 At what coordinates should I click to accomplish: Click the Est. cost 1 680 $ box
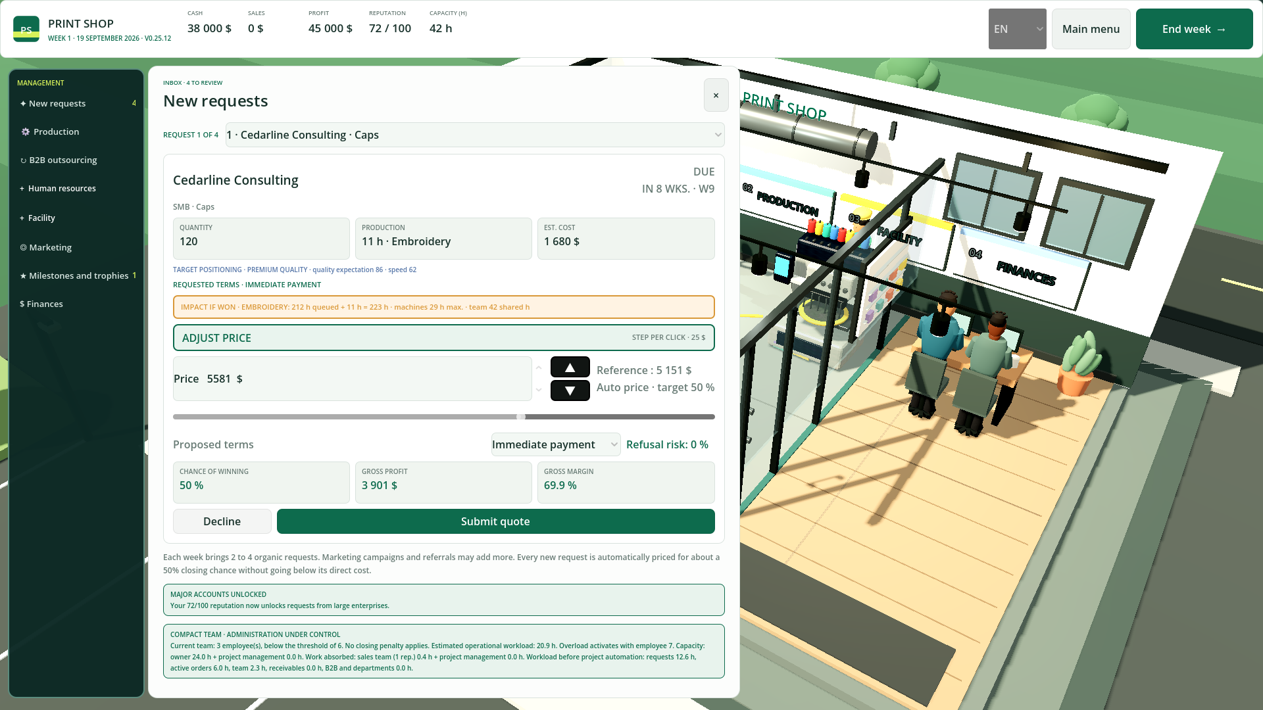pyautogui.click(x=626, y=239)
